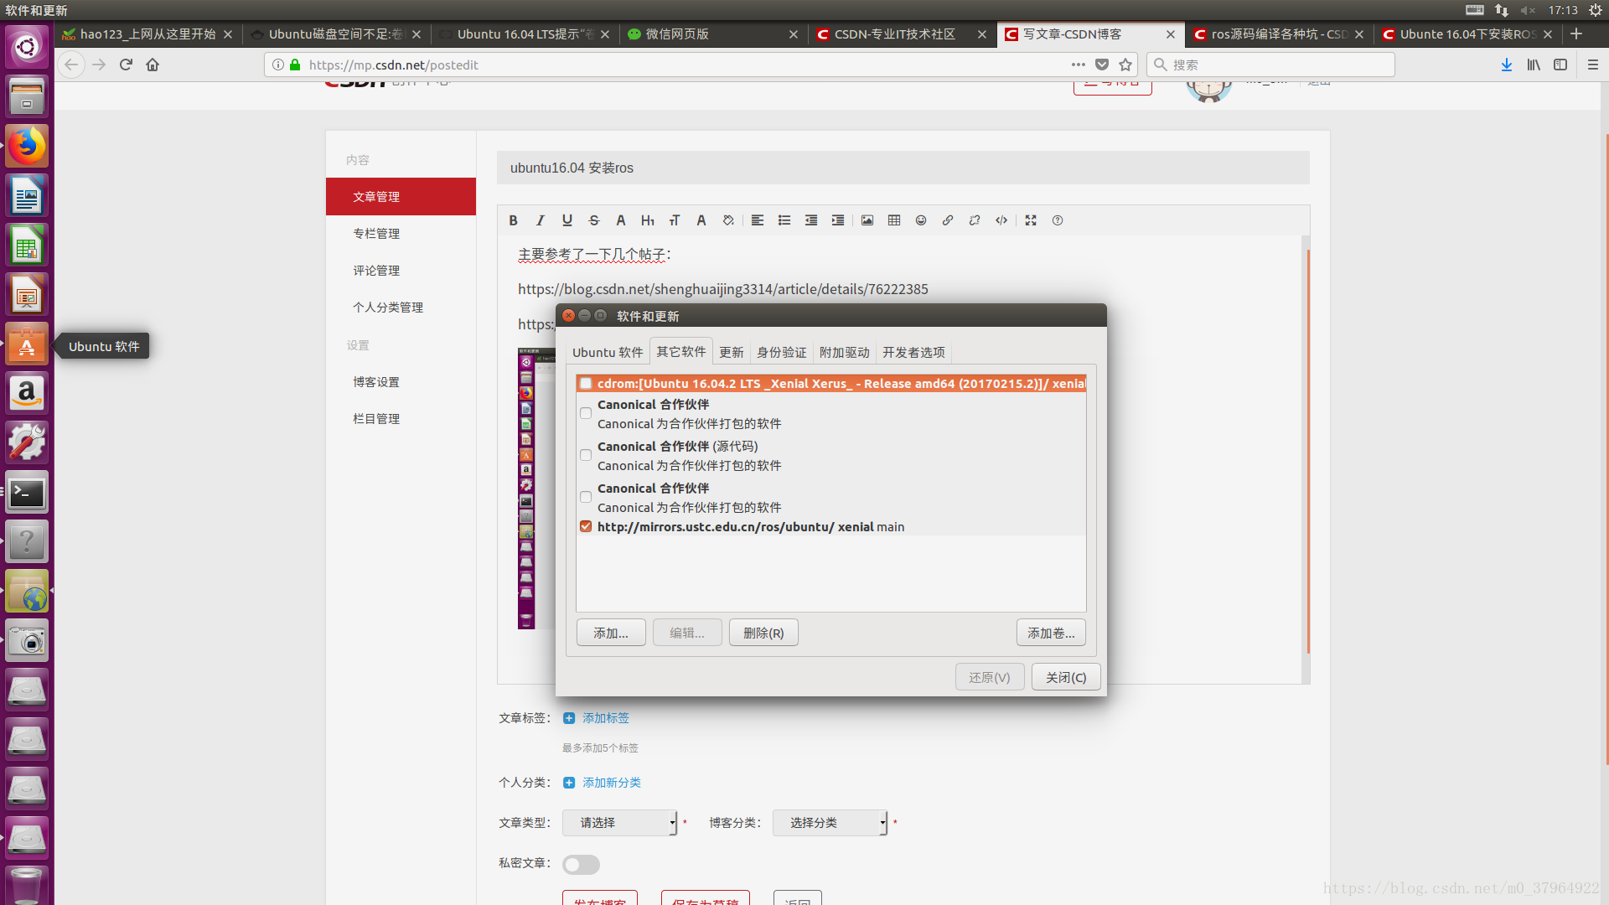Click the browser reload button
The width and height of the screenshot is (1609, 905).
click(126, 65)
